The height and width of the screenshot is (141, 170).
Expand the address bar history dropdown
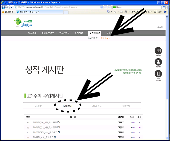click(102, 7)
